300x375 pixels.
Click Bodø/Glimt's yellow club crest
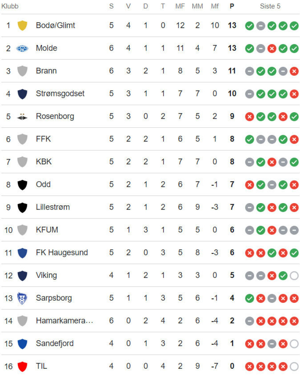pos(22,25)
